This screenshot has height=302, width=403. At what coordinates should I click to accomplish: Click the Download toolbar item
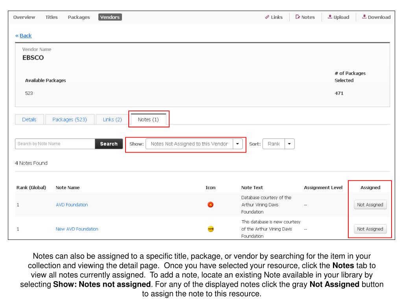click(x=376, y=17)
